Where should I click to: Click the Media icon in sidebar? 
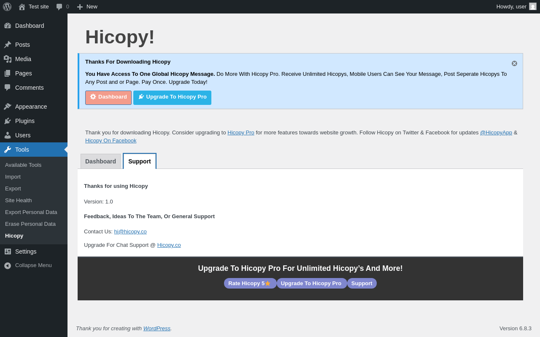[8, 59]
